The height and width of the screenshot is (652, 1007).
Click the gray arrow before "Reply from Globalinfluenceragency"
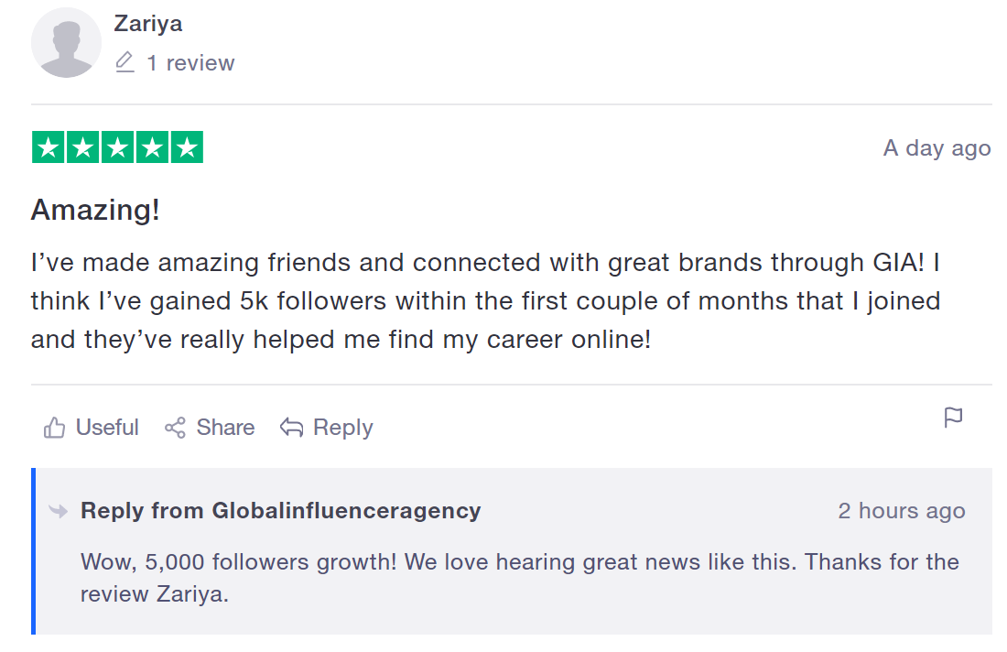coord(59,511)
